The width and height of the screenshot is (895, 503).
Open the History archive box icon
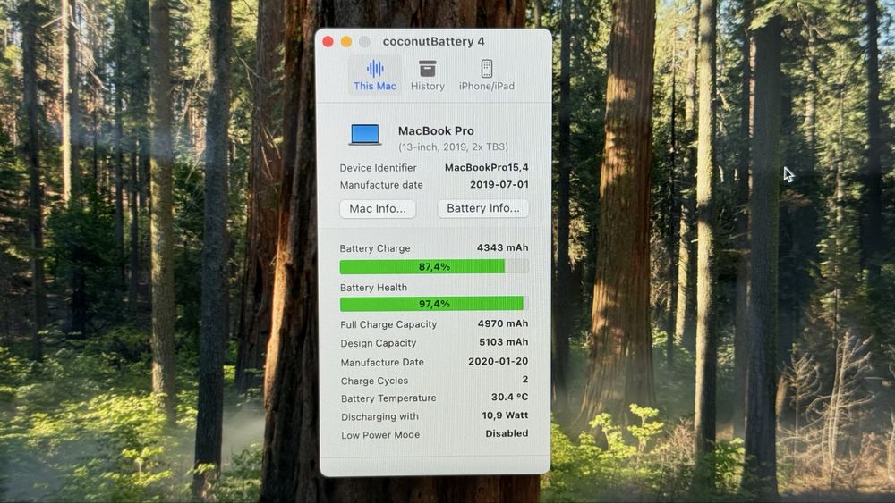pyautogui.click(x=428, y=69)
